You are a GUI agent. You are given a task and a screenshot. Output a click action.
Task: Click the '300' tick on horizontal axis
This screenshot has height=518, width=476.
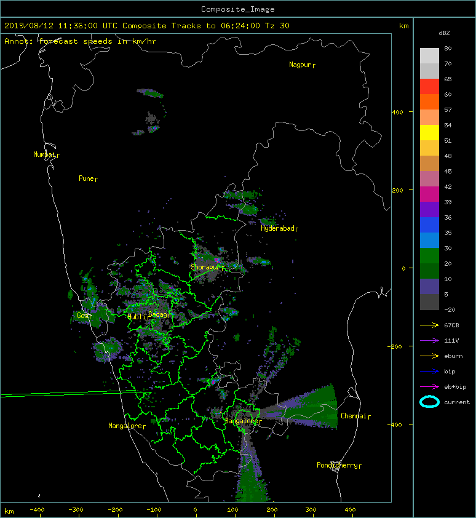(311, 510)
